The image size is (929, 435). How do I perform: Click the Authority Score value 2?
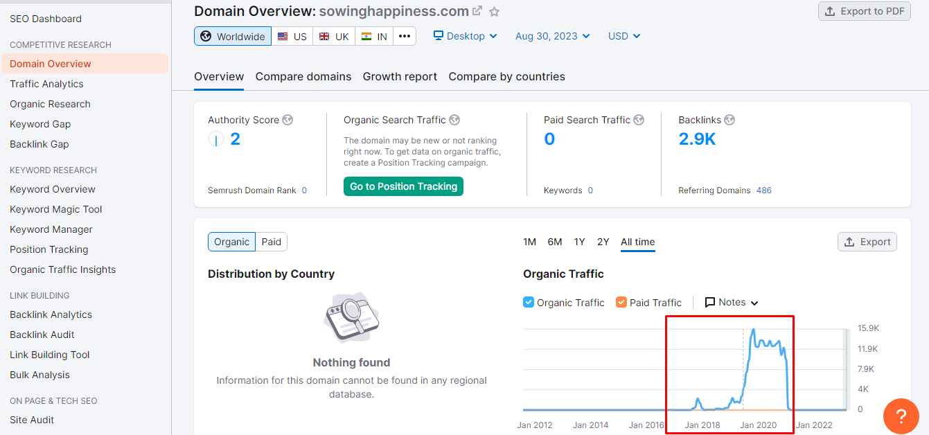click(235, 139)
